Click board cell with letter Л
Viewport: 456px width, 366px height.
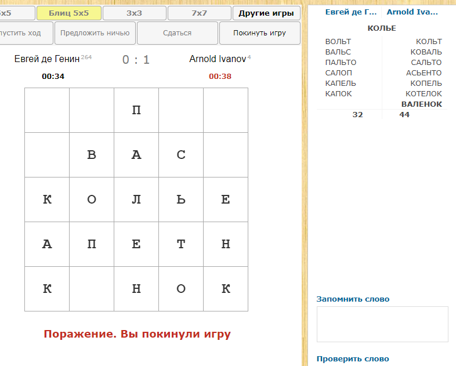point(136,200)
